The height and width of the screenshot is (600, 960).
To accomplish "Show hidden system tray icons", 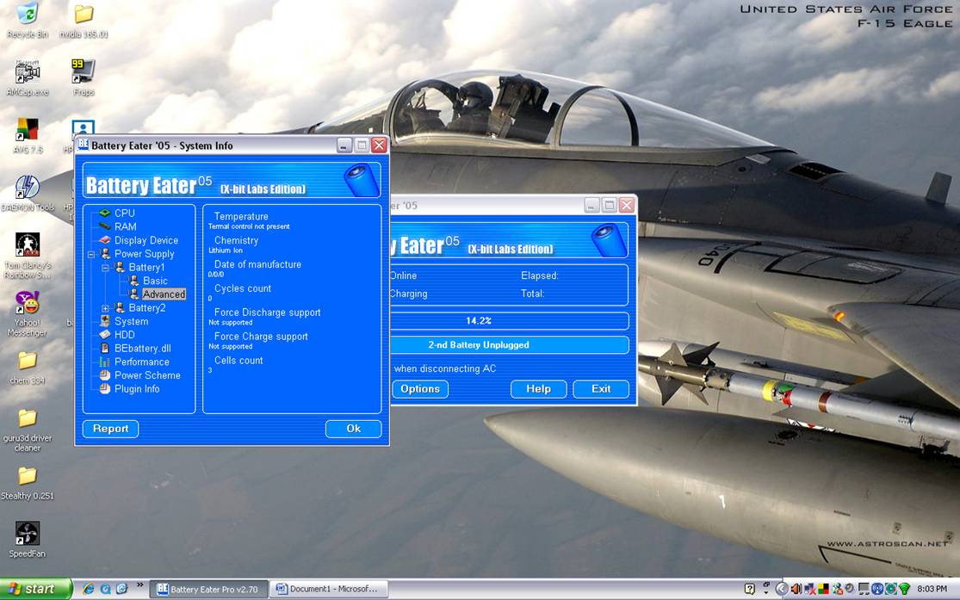I will point(781,589).
